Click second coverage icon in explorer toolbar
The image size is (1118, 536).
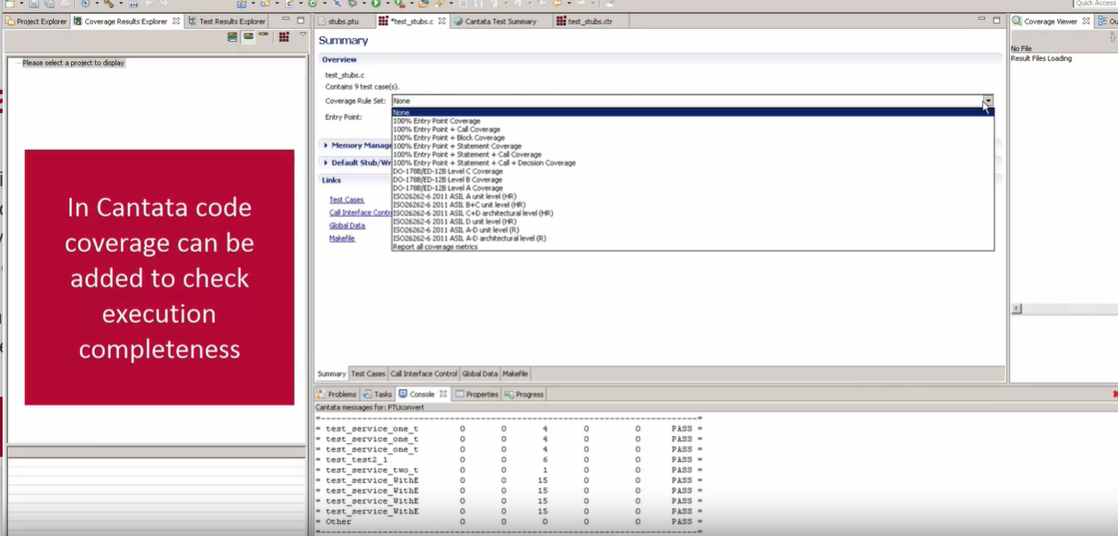pyautogui.click(x=248, y=37)
